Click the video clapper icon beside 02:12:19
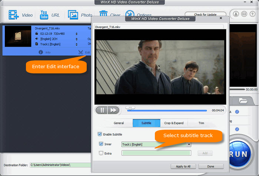The width and height of the screenshot is (259, 176). 37,33
